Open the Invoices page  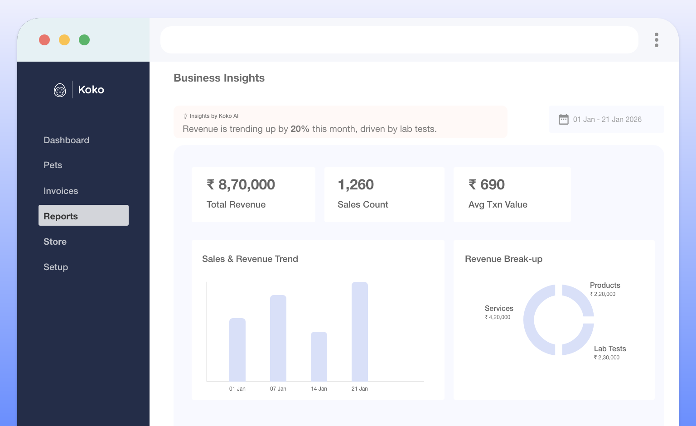61,191
